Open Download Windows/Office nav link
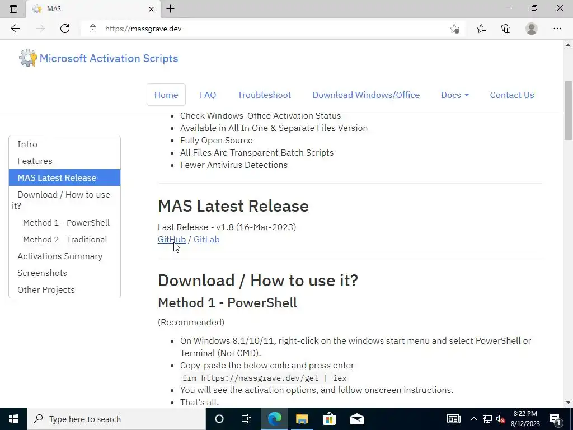Image resolution: width=573 pixels, height=430 pixels. [366, 95]
